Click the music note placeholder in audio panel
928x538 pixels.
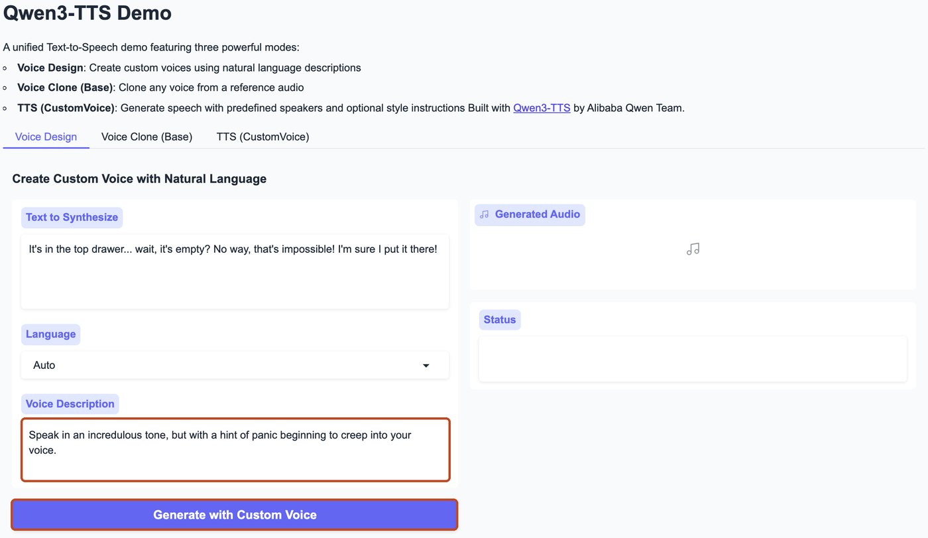coord(693,249)
